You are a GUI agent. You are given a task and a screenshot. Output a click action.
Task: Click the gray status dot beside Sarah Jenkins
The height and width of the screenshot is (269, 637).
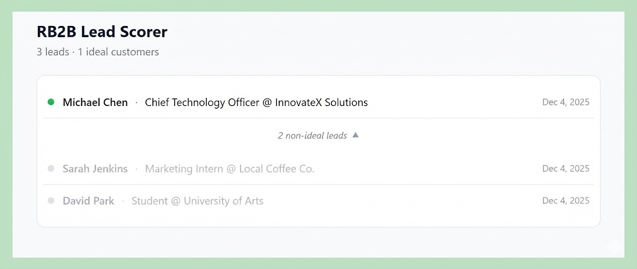tap(51, 169)
